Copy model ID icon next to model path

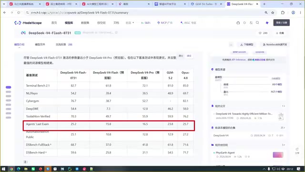point(116,32)
